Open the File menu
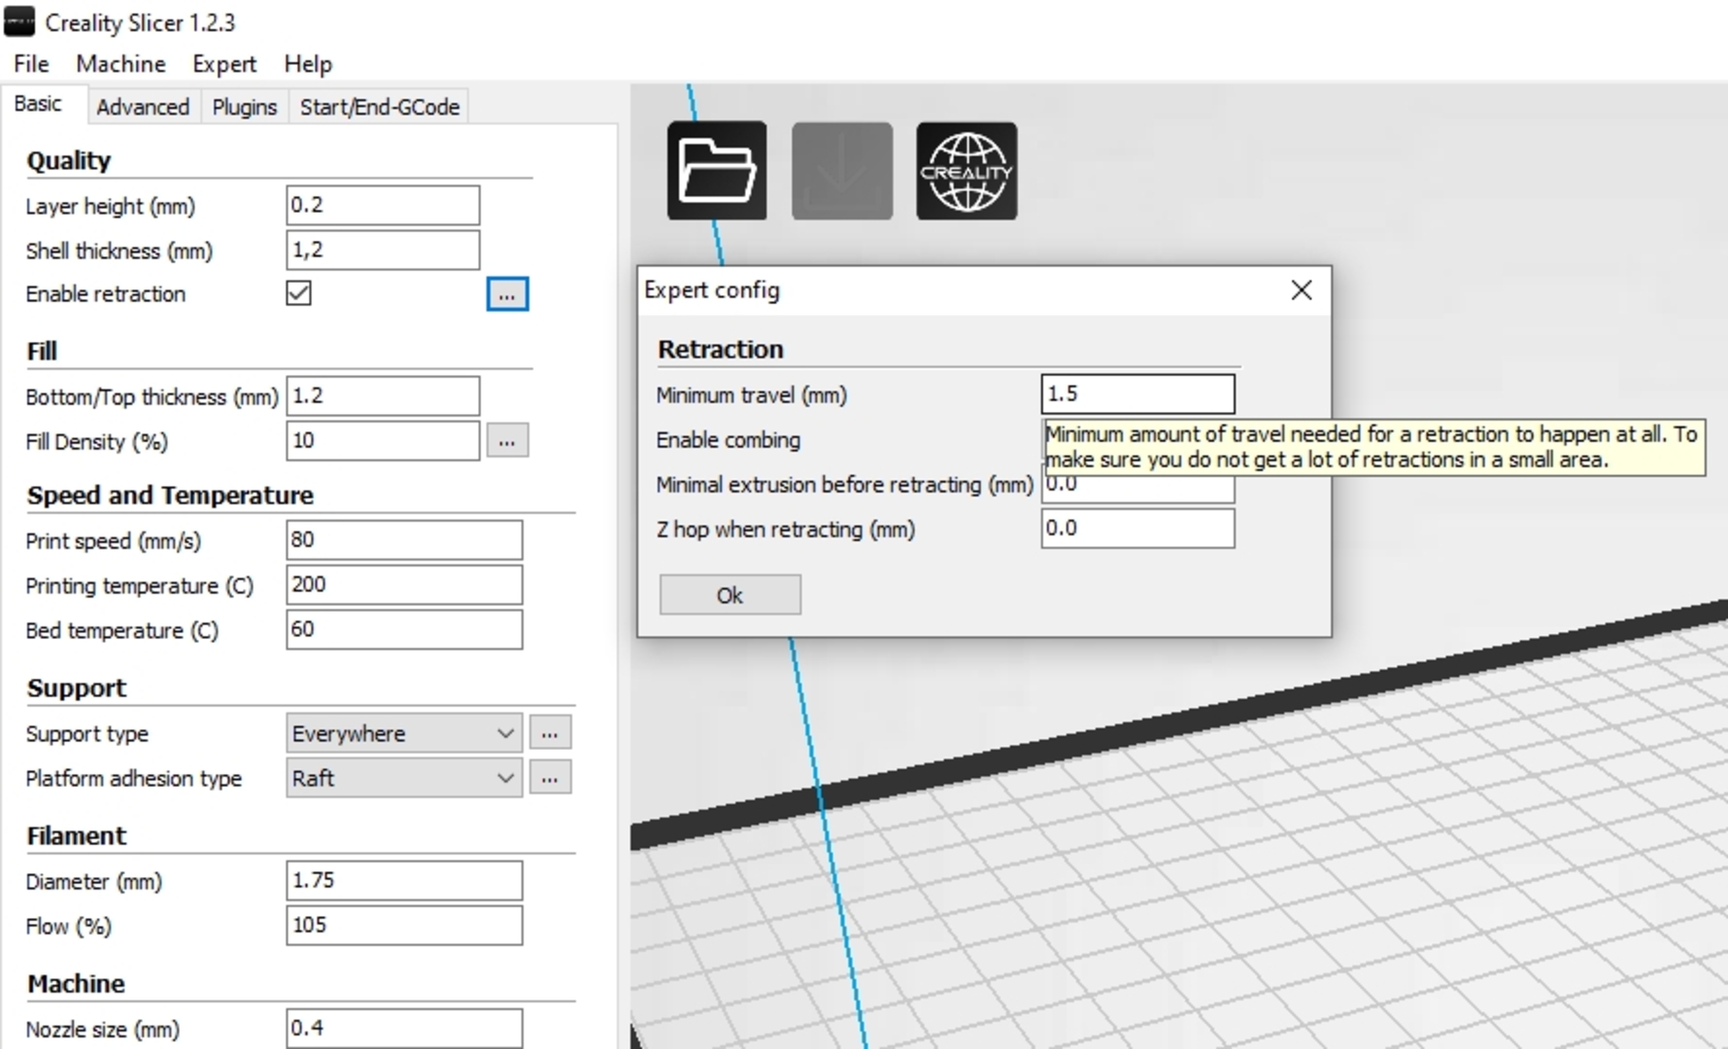 click(31, 64)
